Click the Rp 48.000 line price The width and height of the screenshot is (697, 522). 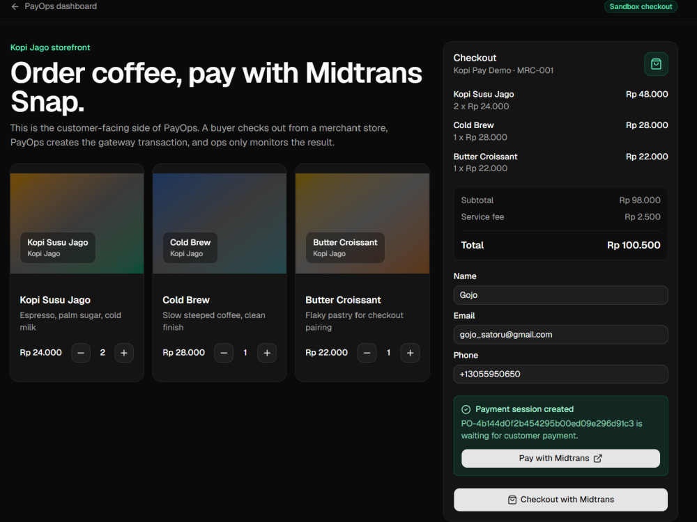(x=647, y=94)
